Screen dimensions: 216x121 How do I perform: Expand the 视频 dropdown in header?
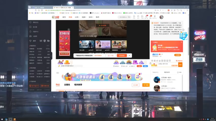click(84, 17)
